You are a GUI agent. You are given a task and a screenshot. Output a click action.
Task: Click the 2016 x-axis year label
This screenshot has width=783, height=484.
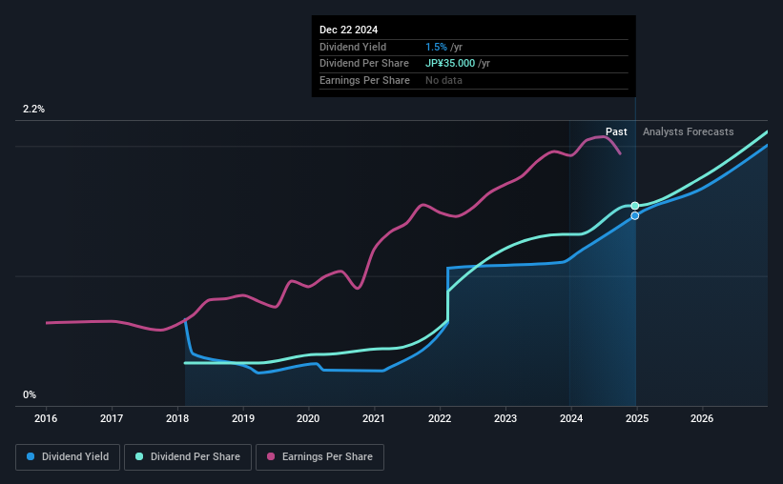pos(46,418)
